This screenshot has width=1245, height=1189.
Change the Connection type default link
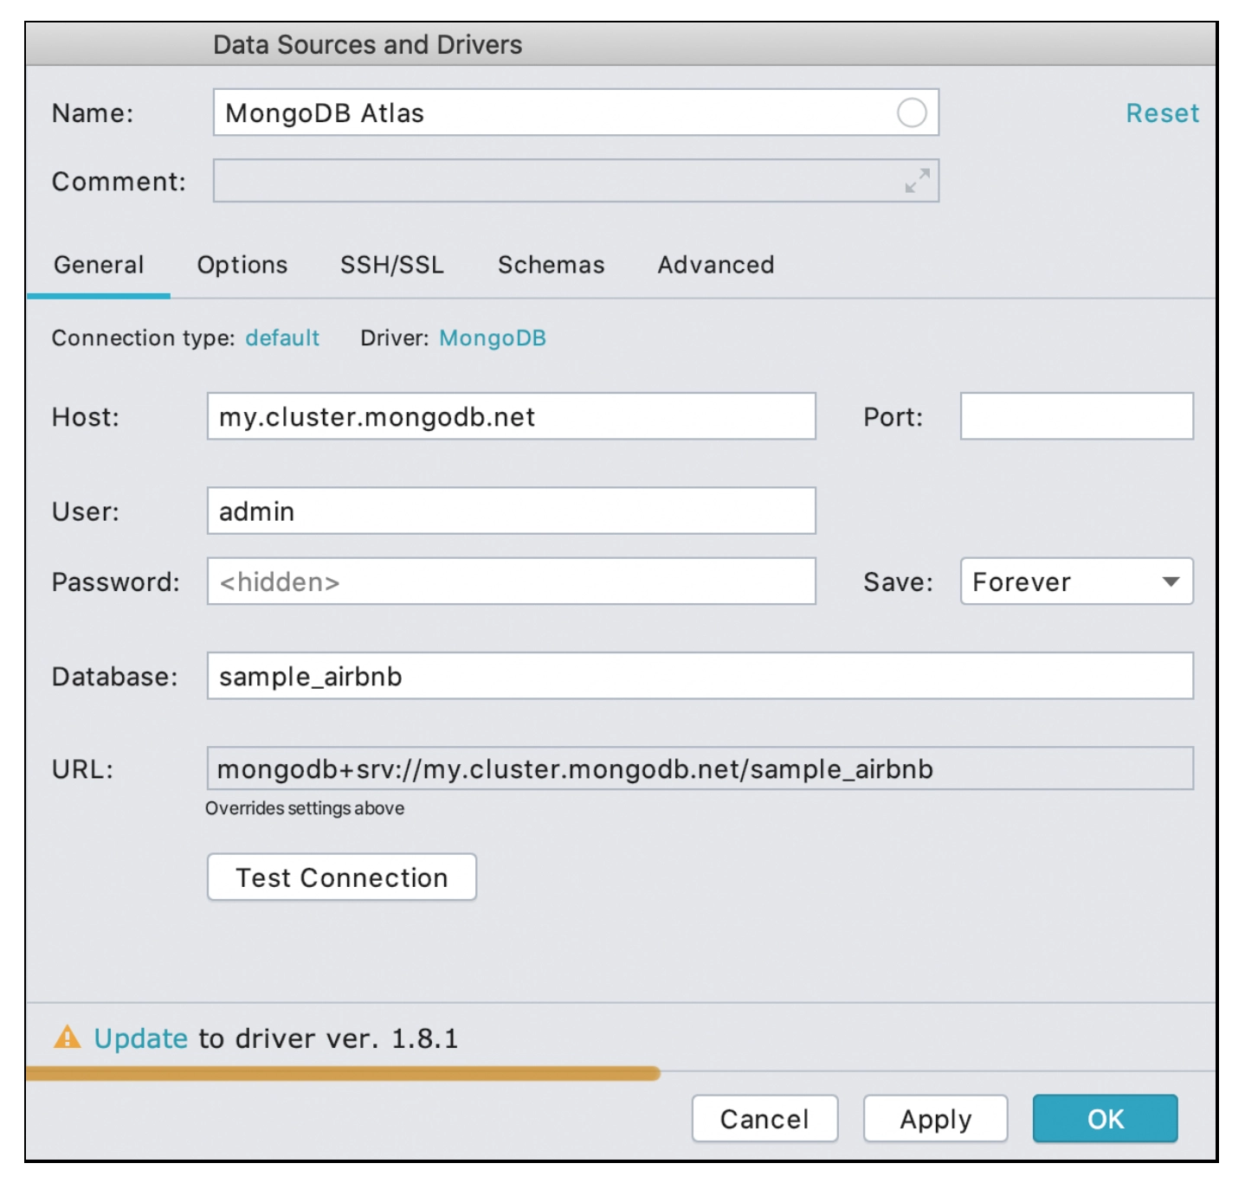[x=282, y=337]
